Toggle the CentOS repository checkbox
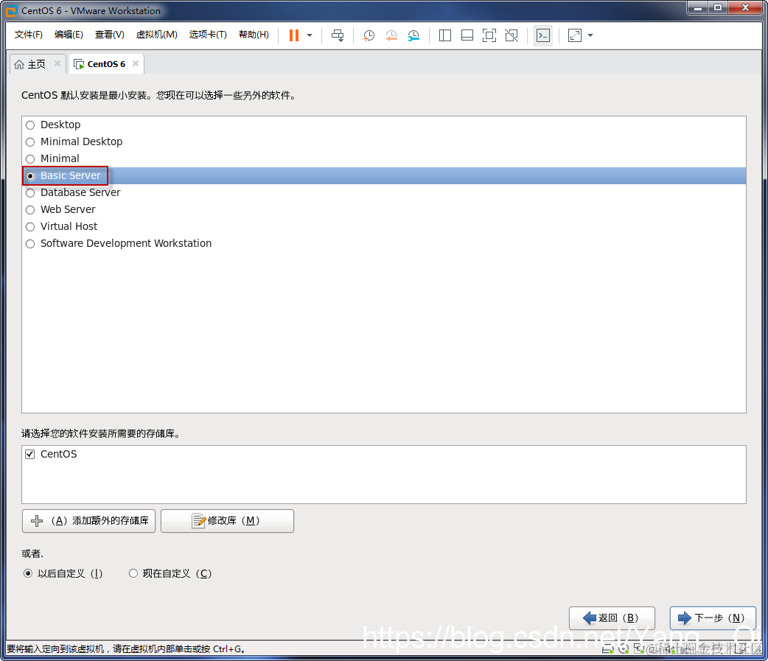Screen dimensions: 768x661 (30, 455)
